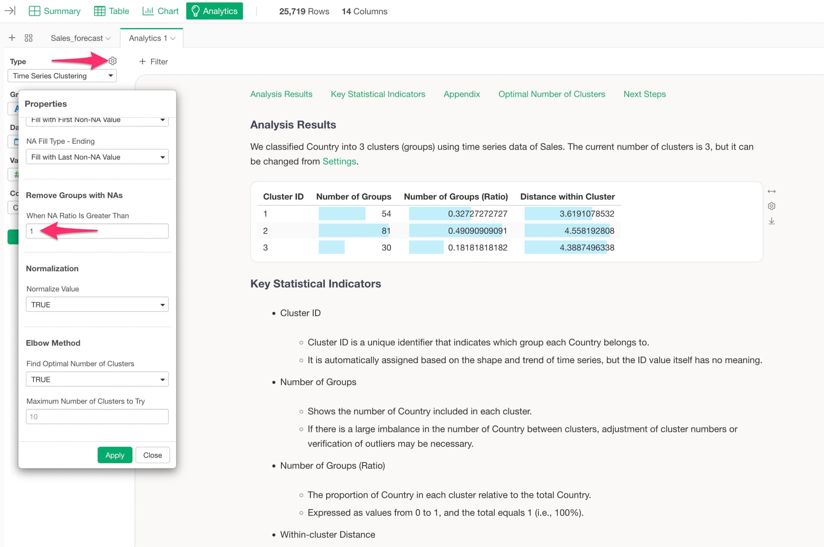Open the Summary view
Screen dimensions: 824x547
(55, 11)
